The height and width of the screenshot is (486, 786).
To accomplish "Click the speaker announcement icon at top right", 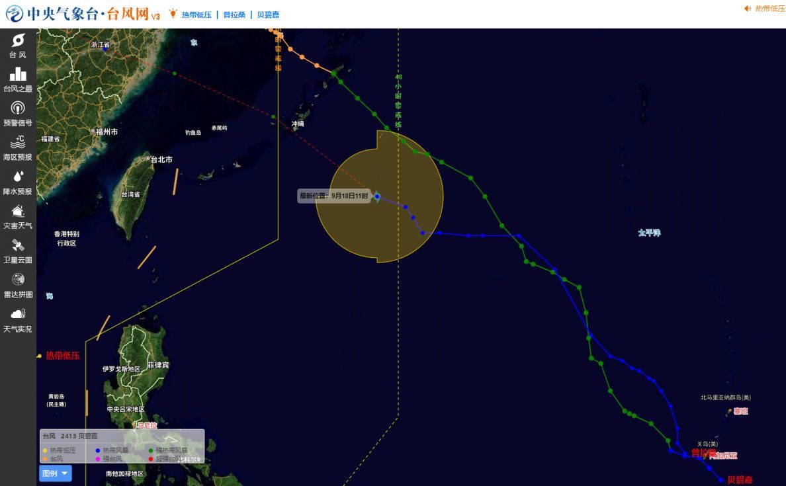I will [748, 9].
